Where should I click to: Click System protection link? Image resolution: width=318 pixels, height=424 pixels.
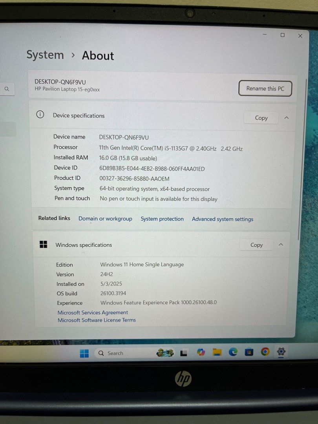pos(162,219)
